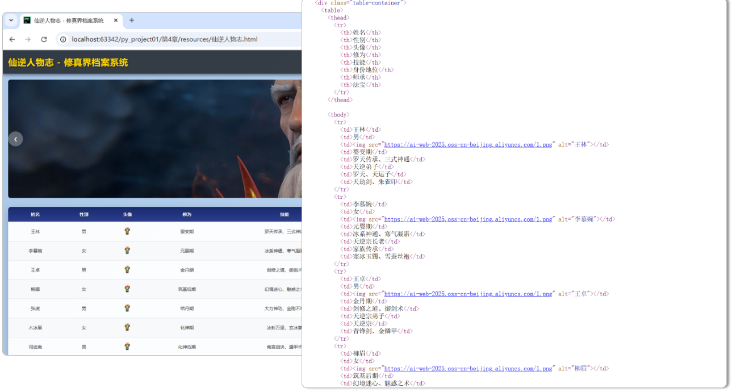Viewport: 732px width, 392px height.
Task: Close the 仙逆人物志 browser tab
Action: click(116, 20)
